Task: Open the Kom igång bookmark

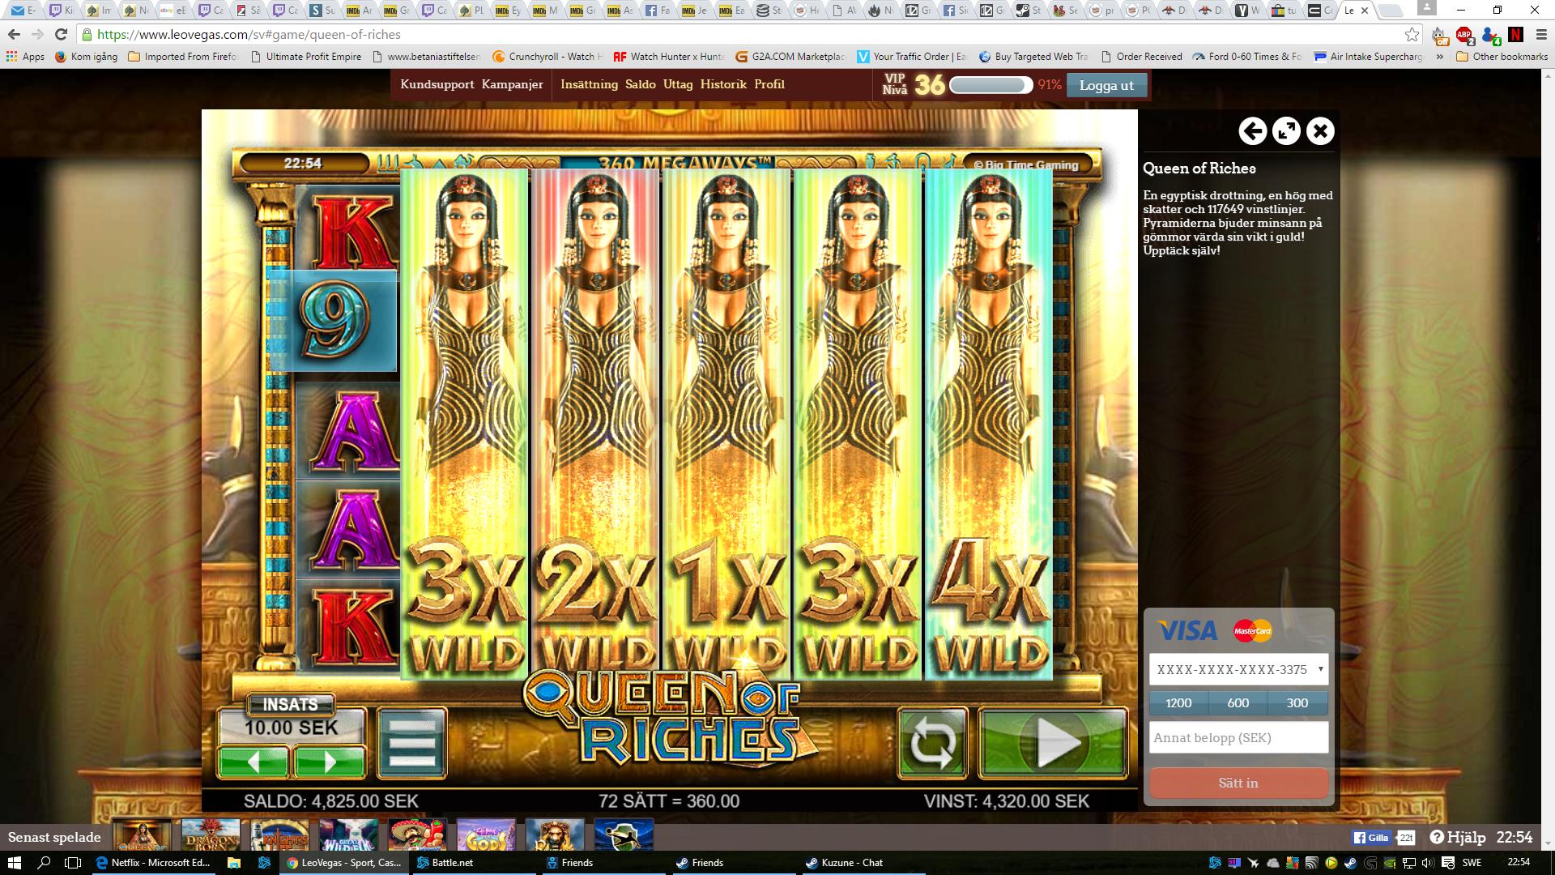Action: point(87,57)
